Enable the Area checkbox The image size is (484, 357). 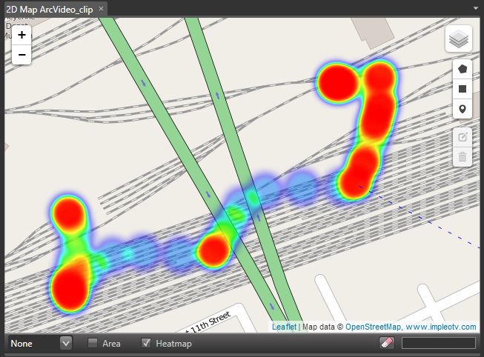93,343
